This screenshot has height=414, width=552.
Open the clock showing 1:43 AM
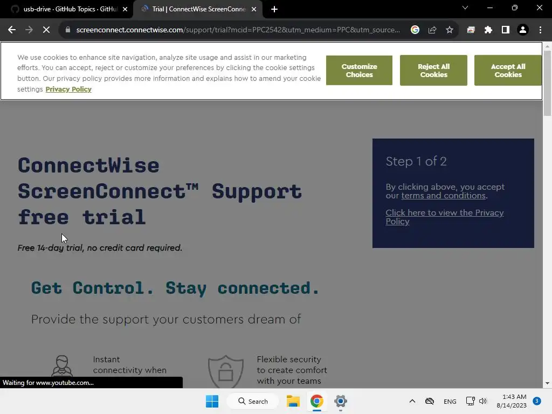point(512,401)
